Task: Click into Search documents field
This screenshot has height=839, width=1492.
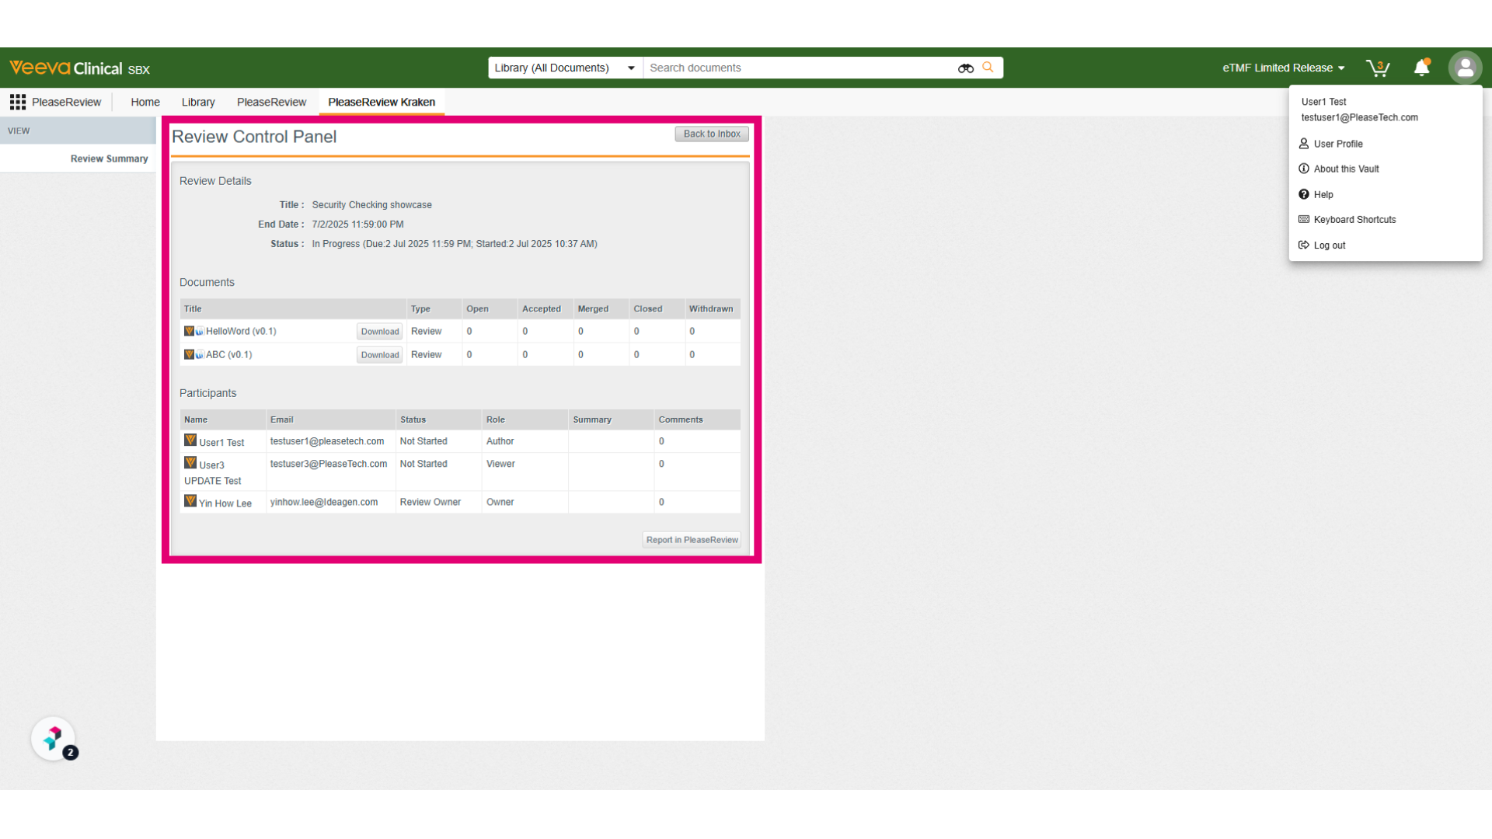Action: (800, 68)
